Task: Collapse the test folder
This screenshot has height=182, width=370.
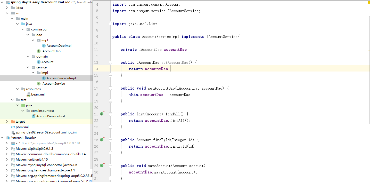Action: pos(12,100)
